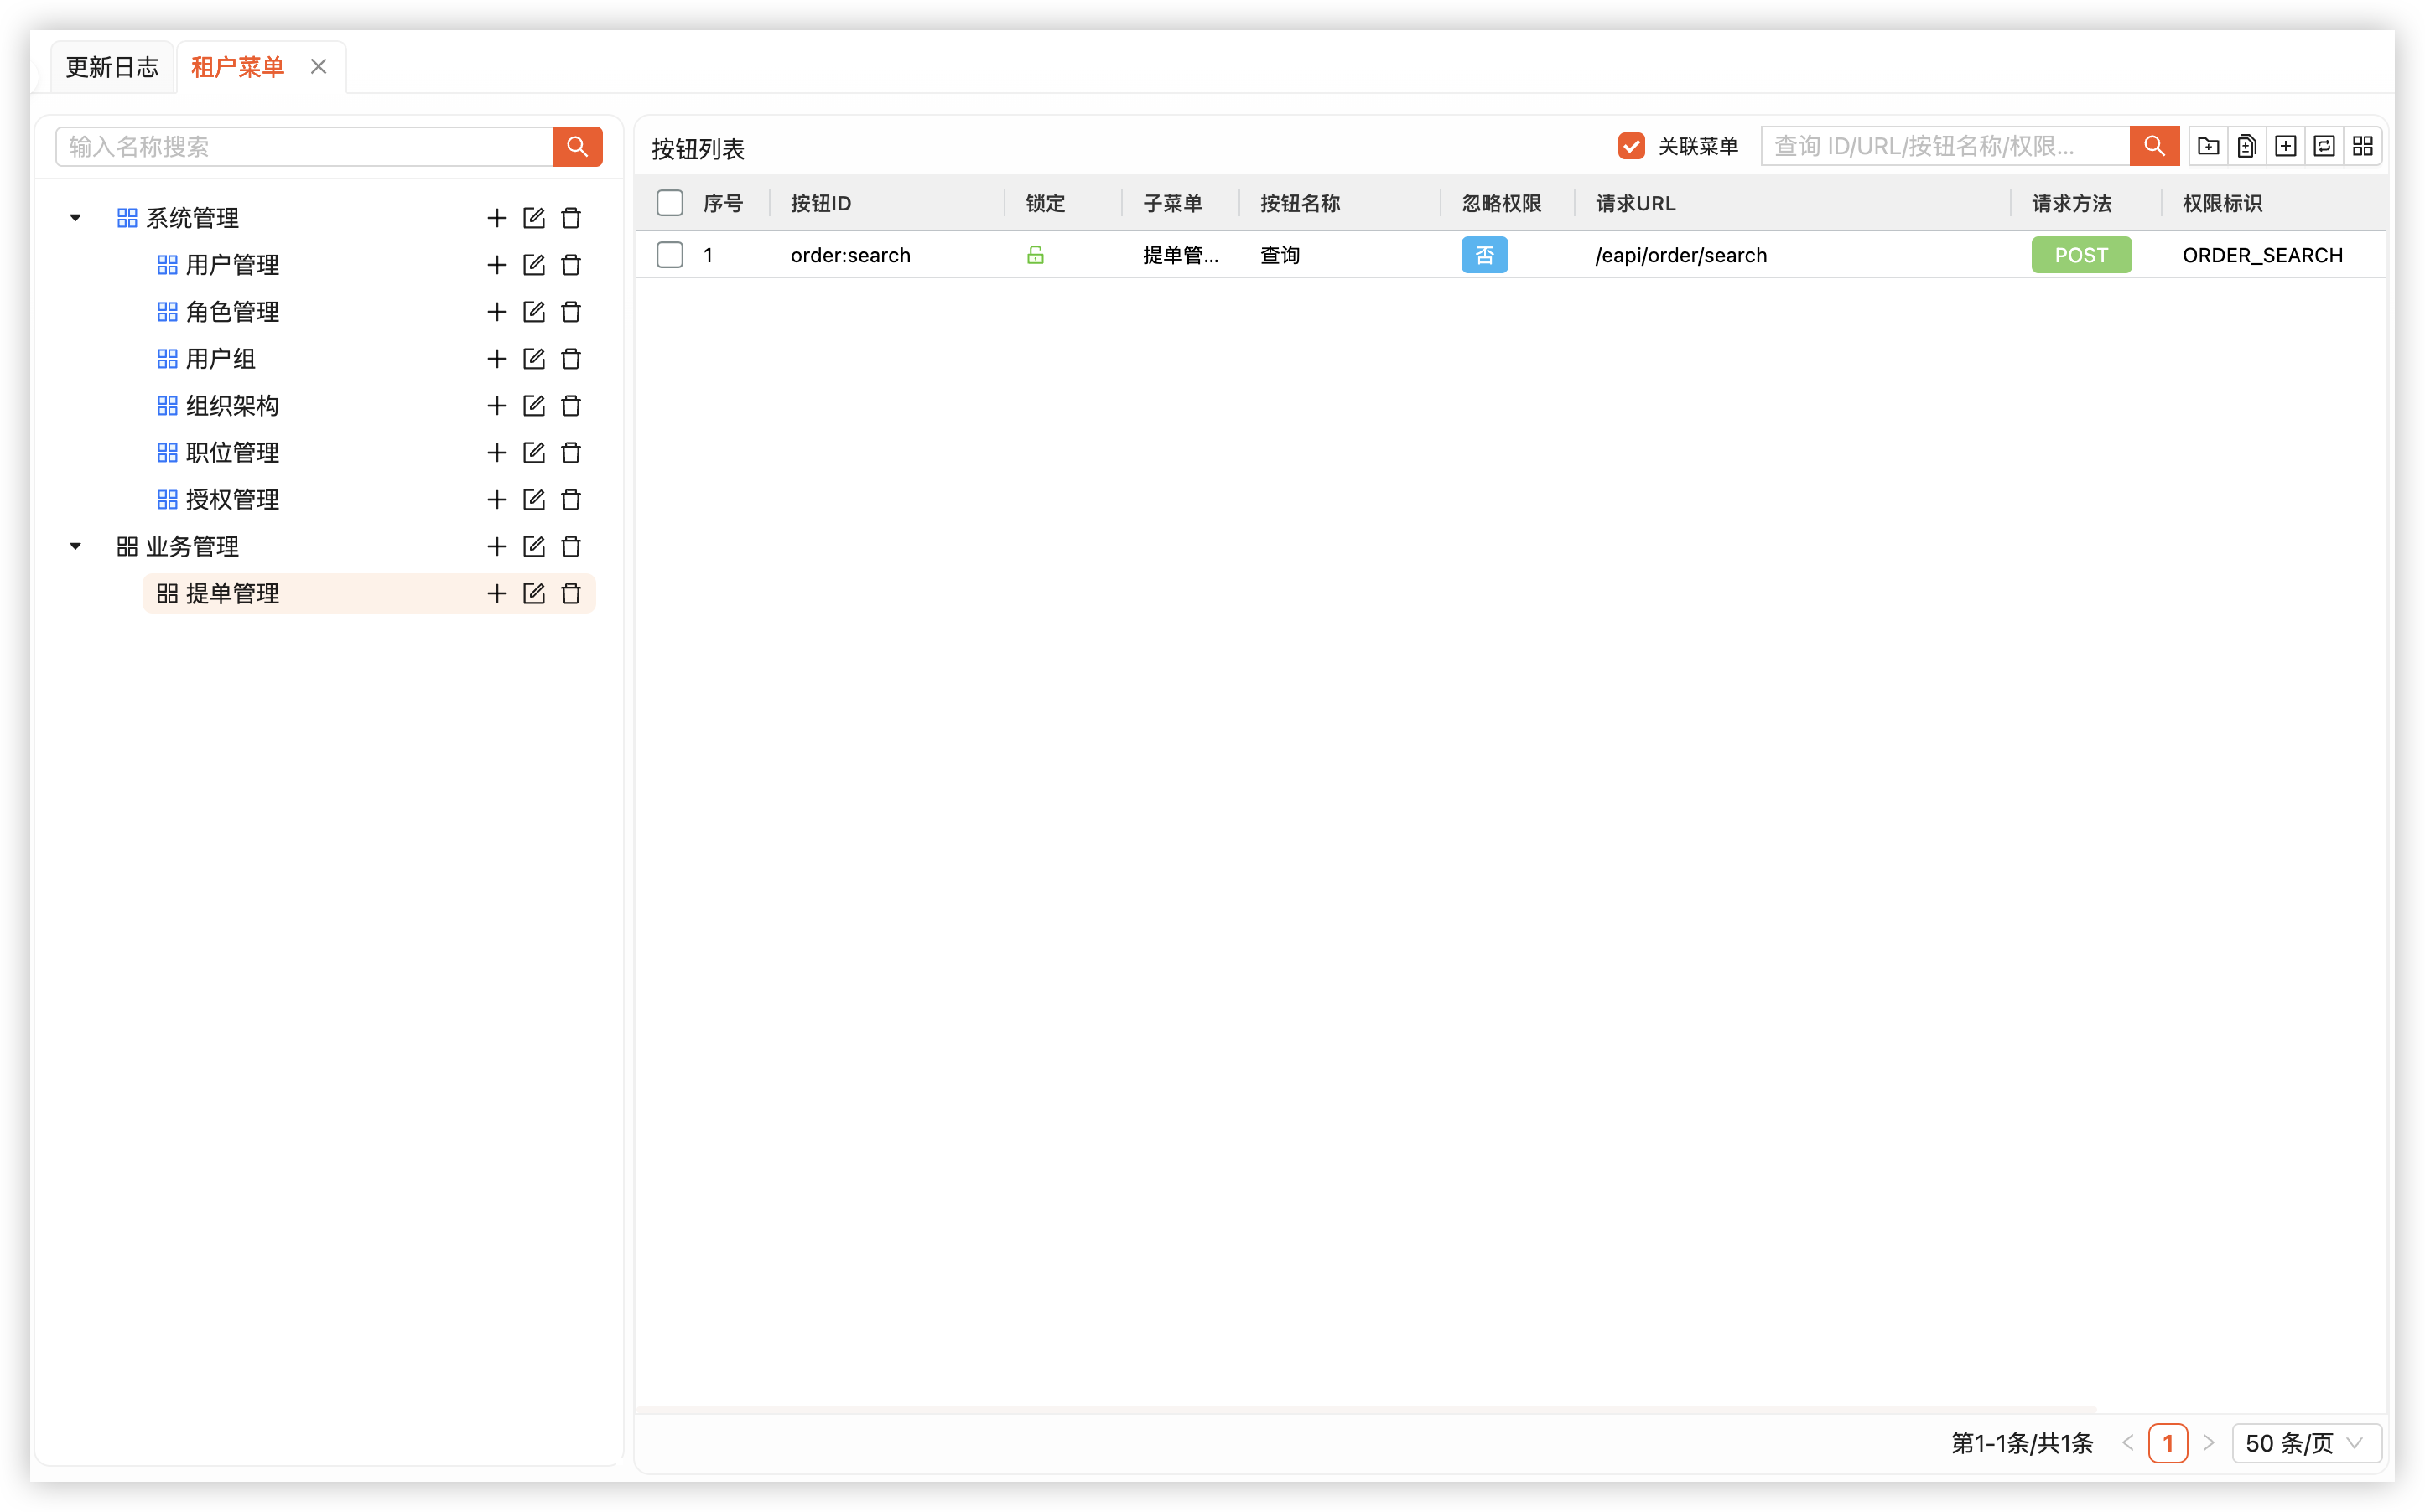Click the sync/refresh icon in button list toolbar
Viewport: 2425px width, 1512px height.
point(2324,146)
